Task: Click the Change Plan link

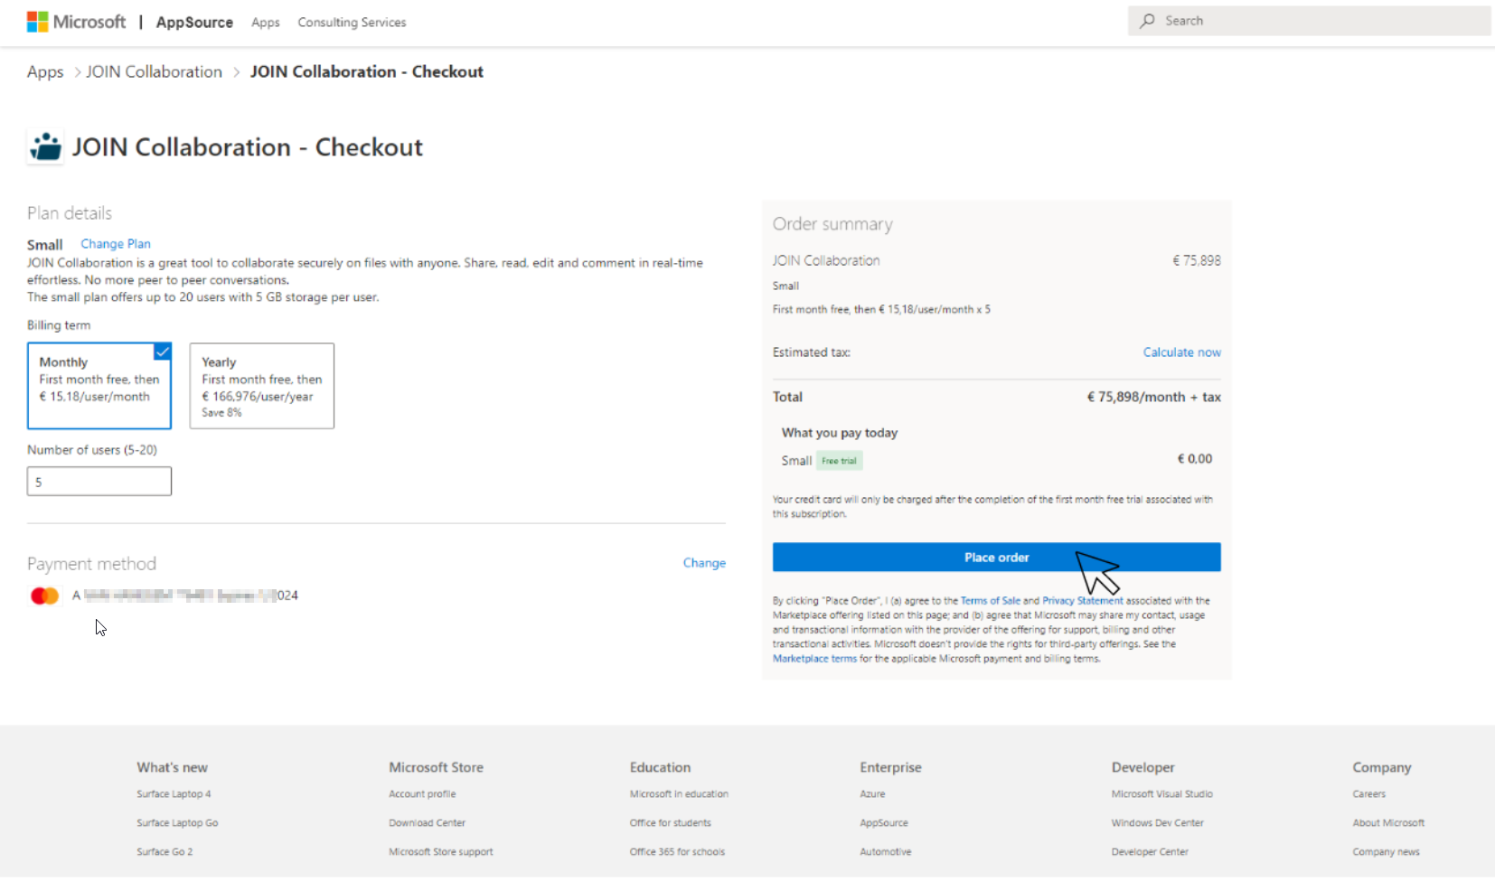Action: point(116,244)
